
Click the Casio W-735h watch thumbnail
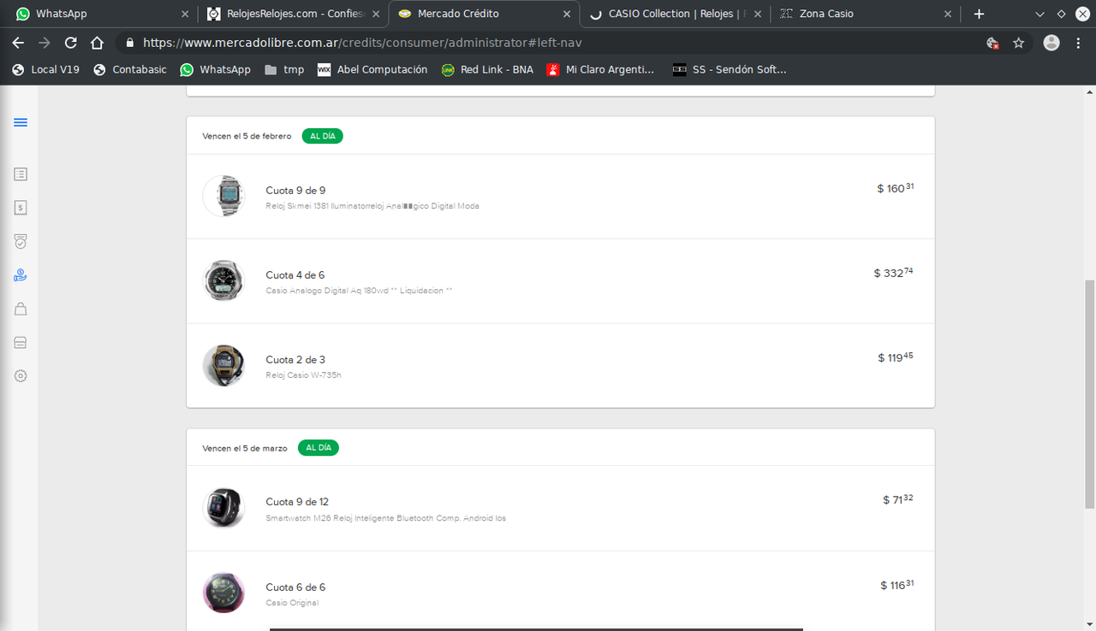[x=223, y=365]
